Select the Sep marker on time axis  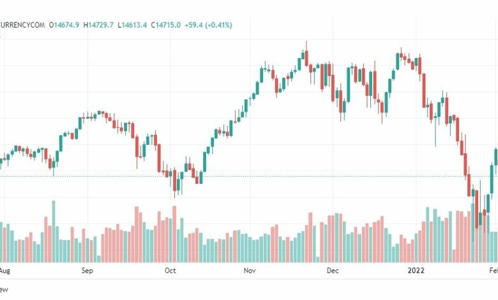87,271
